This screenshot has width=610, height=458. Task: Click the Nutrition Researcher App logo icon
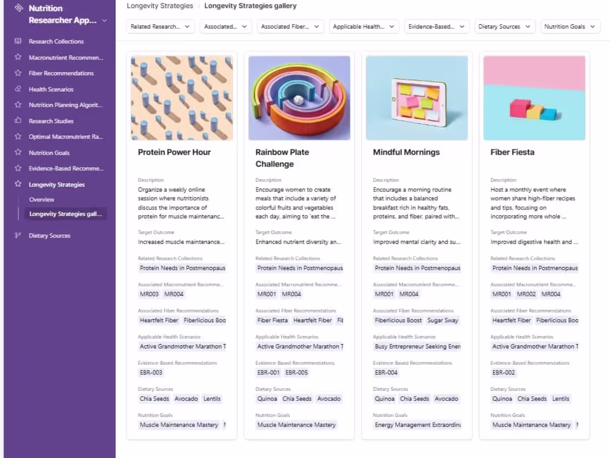18,8
